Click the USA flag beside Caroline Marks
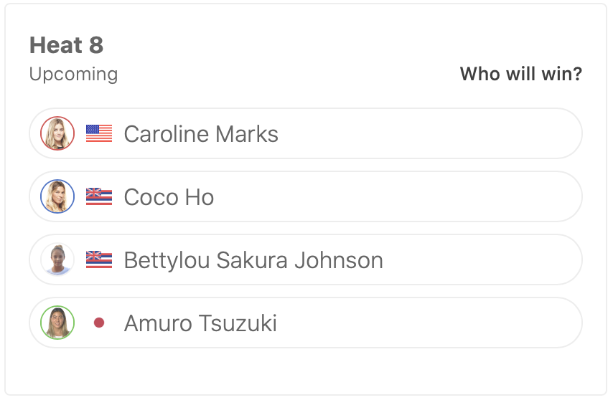Screen dimensions: 613x400 (99, 133)
